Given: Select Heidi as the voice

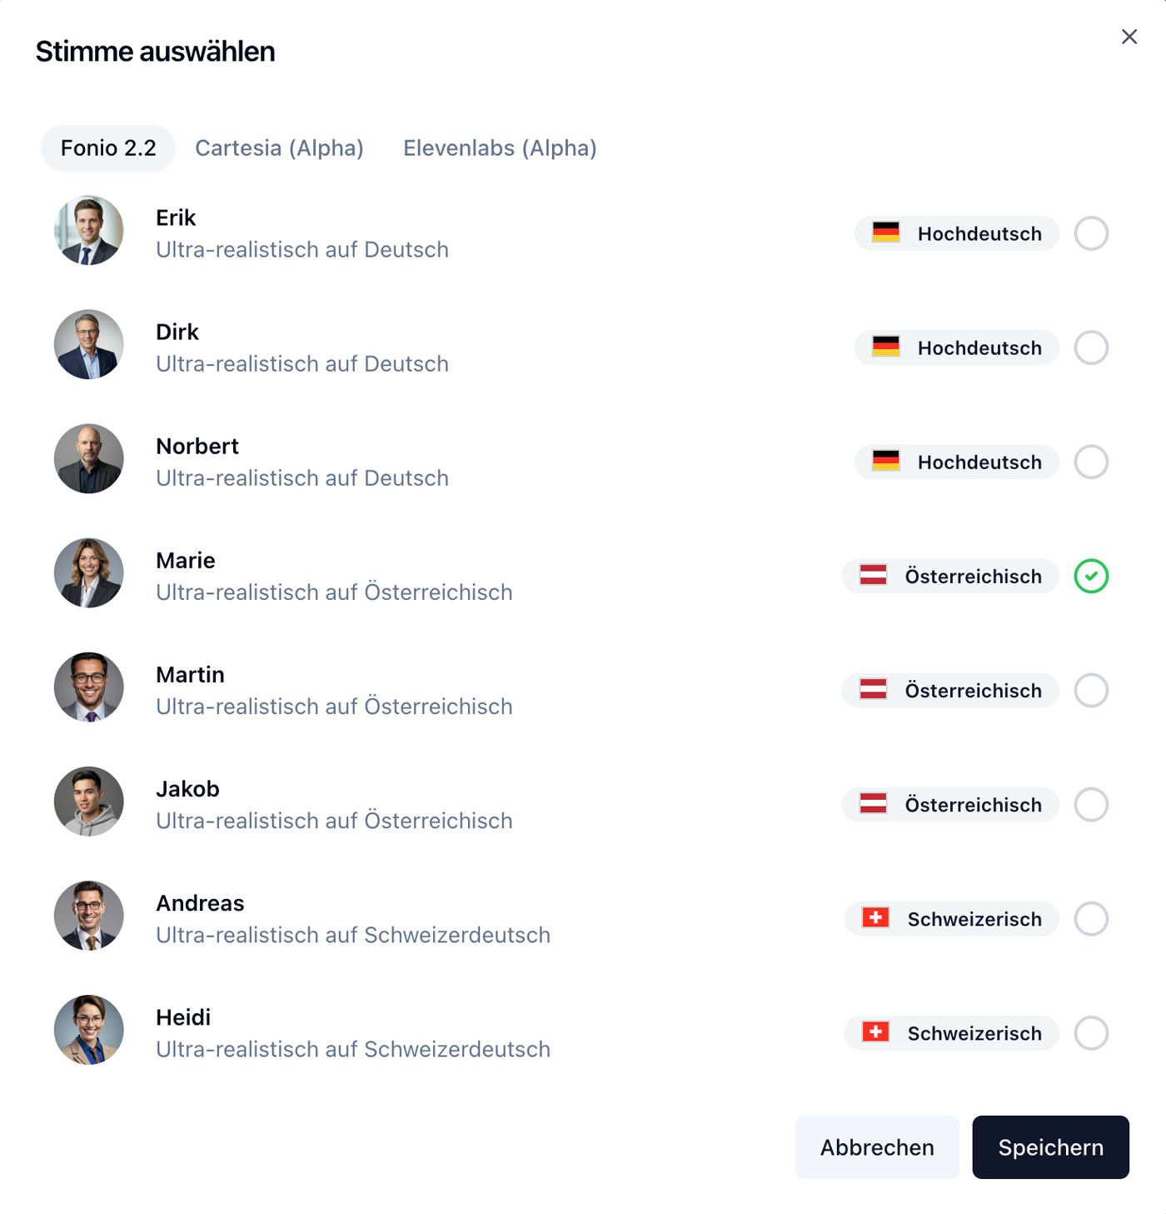Looking at the screenshot, I should click(x=1091, y=1032).
